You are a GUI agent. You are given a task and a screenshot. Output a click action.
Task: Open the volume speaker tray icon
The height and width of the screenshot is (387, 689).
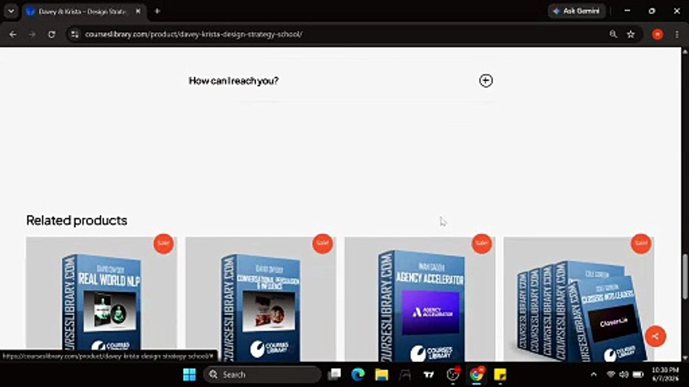[624, 375]
